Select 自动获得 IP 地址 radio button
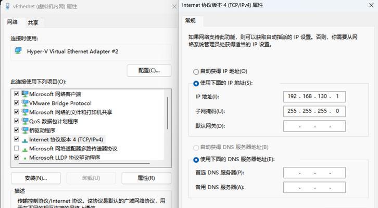 click(x=196, y=72)
